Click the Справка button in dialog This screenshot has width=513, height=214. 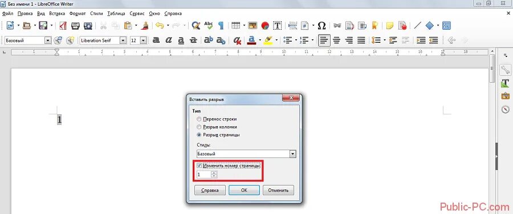pos(210,190)
